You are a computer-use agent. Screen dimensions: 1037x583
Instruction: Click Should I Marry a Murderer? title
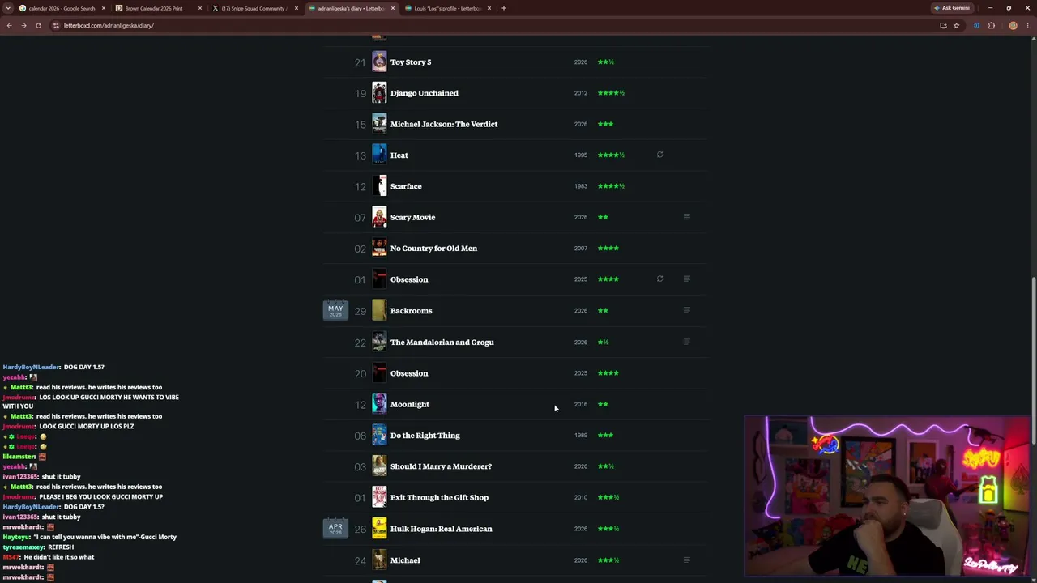click(x=441, y=466)
